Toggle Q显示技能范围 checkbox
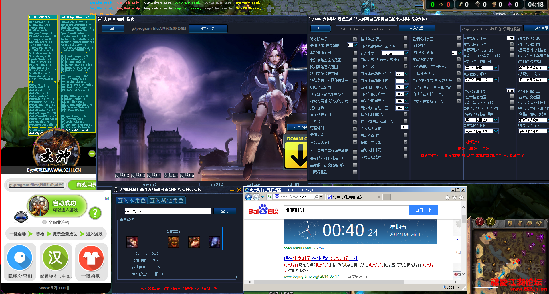 pyautogui.click(x=512, y=44)
